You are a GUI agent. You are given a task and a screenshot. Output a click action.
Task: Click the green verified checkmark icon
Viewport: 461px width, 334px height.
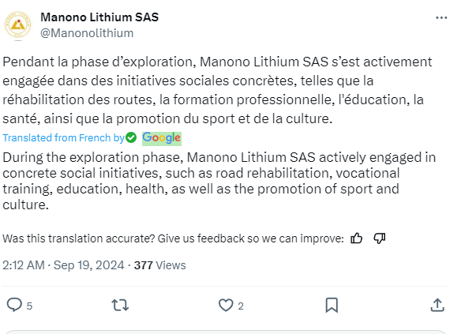[x=131, y=137]
